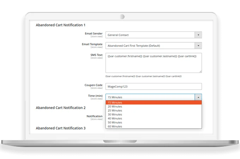Viewport: 240px width, 159px height.
Task: Choose the 40 Minutes option
Action: click(x=154, y=118)
